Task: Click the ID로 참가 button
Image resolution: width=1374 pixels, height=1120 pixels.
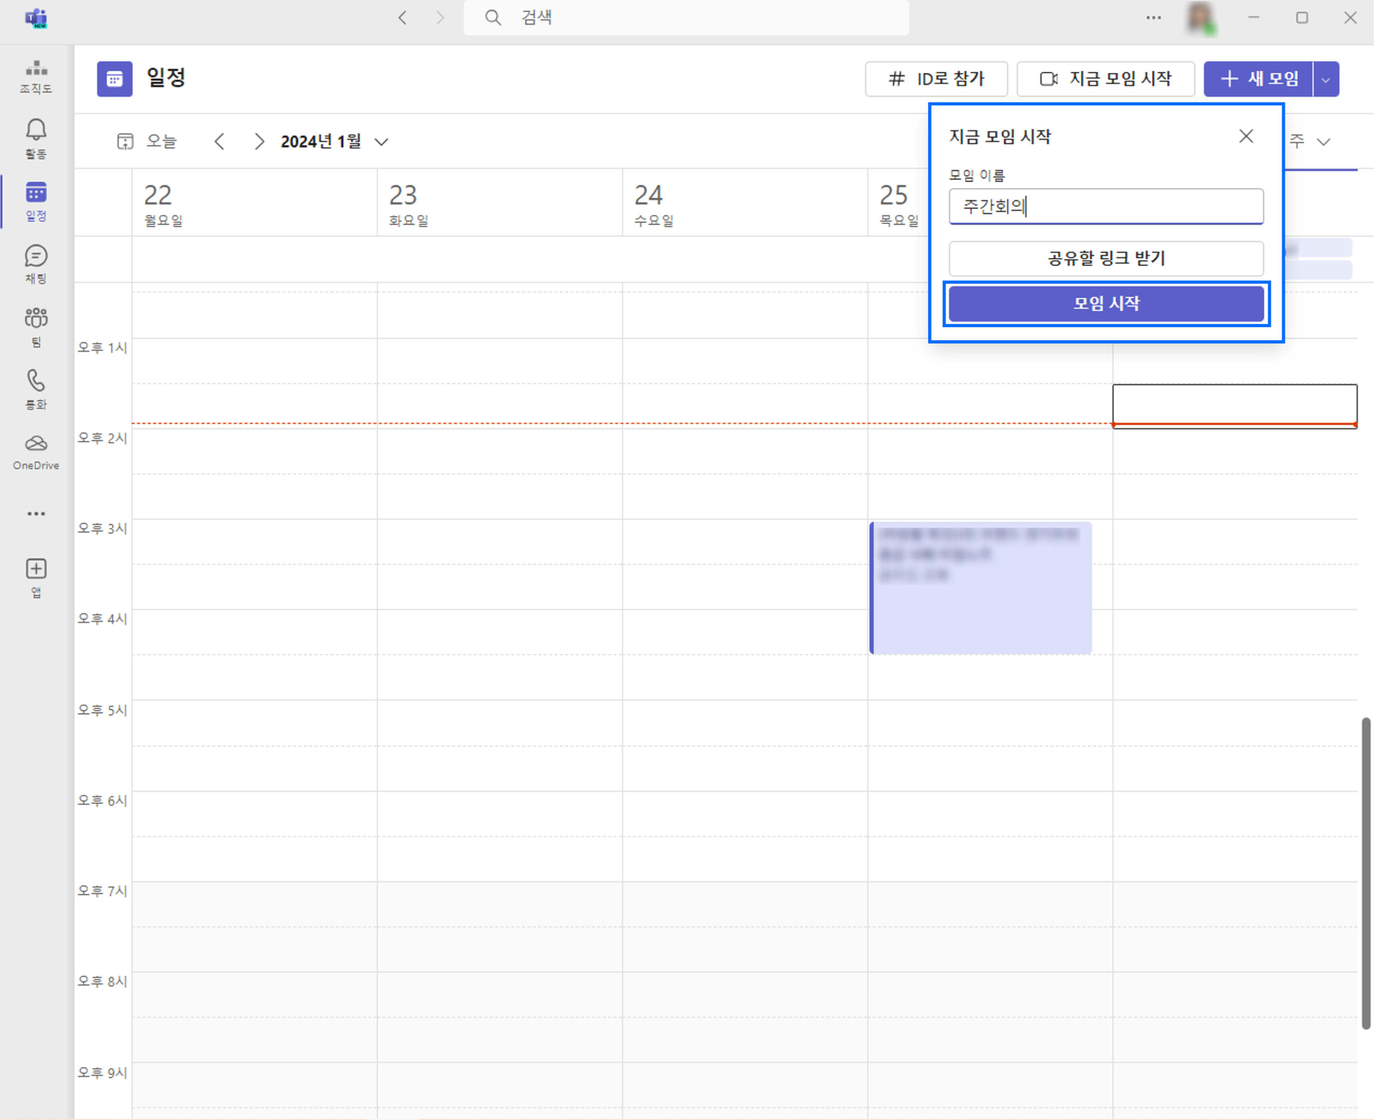Action: click(x=936, y=79)
